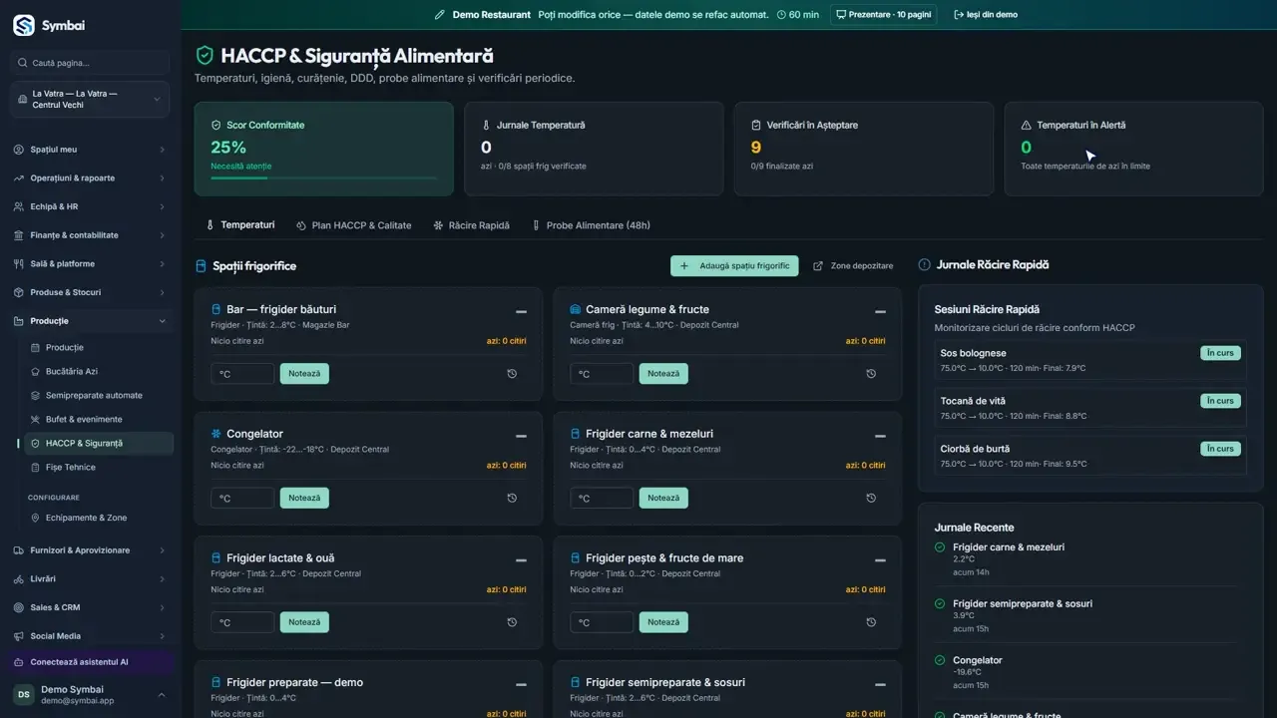
Task: Click the Scor Conformitate shield icon
Action: coord(216,126)
